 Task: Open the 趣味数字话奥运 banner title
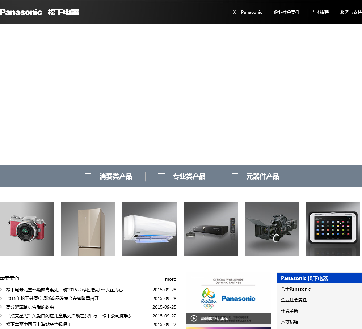tap(214, 319)
